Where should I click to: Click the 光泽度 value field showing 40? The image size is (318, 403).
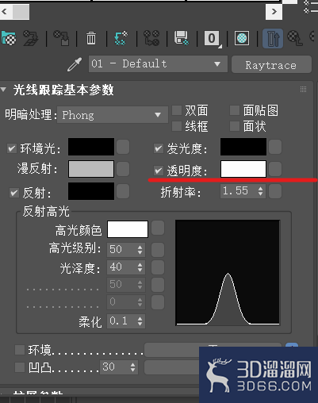(x=121, y=267)
